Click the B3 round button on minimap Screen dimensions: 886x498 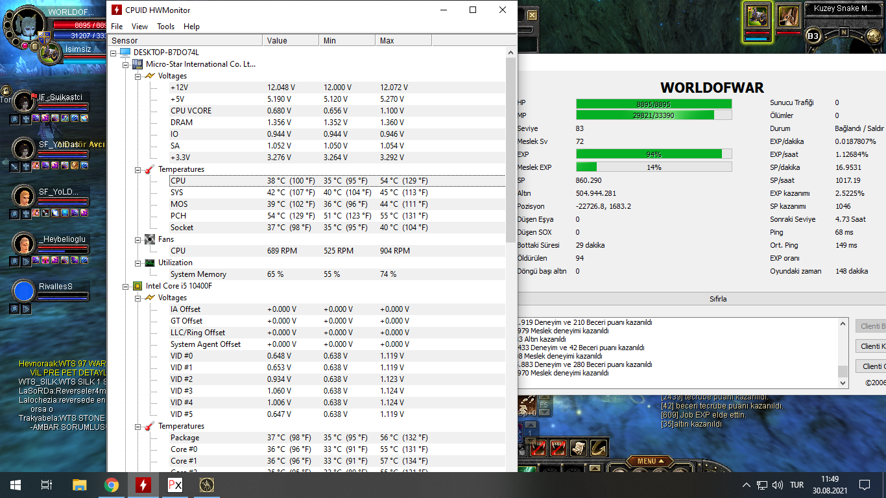pyautogui.click(x=813, y=36)
